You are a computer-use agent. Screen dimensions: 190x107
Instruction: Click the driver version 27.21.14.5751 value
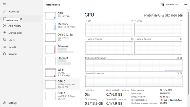(x=166, y=90)
